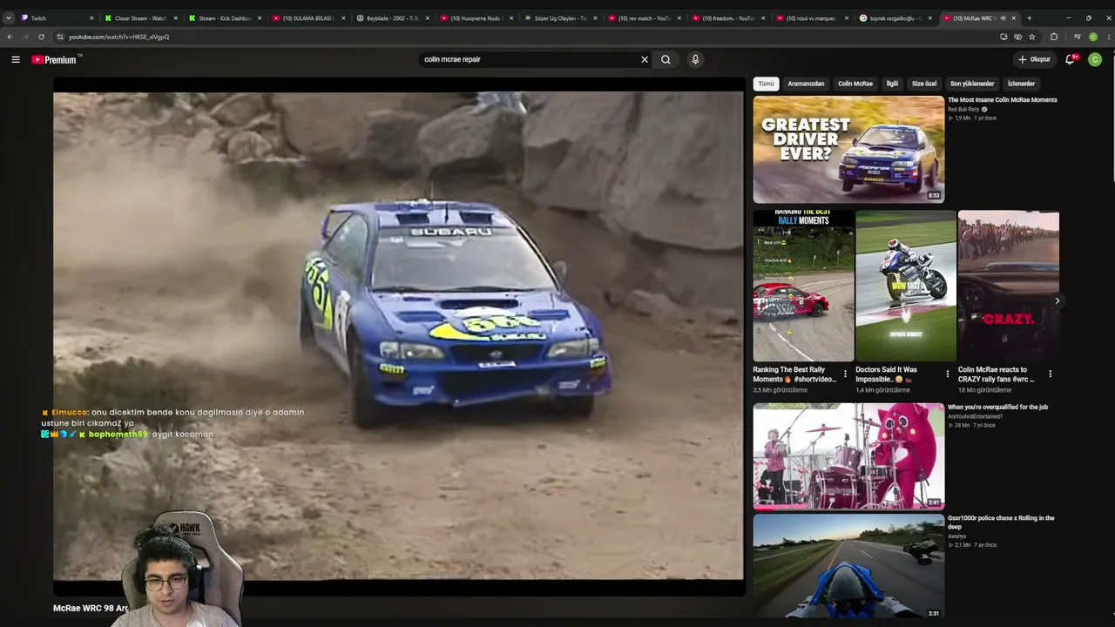The height and width of the screenshot is (627, 1115).
Task: Select the Tümü filter chip
Action: pos(766,84)
